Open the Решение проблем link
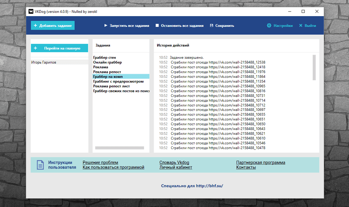 point(101,162)
